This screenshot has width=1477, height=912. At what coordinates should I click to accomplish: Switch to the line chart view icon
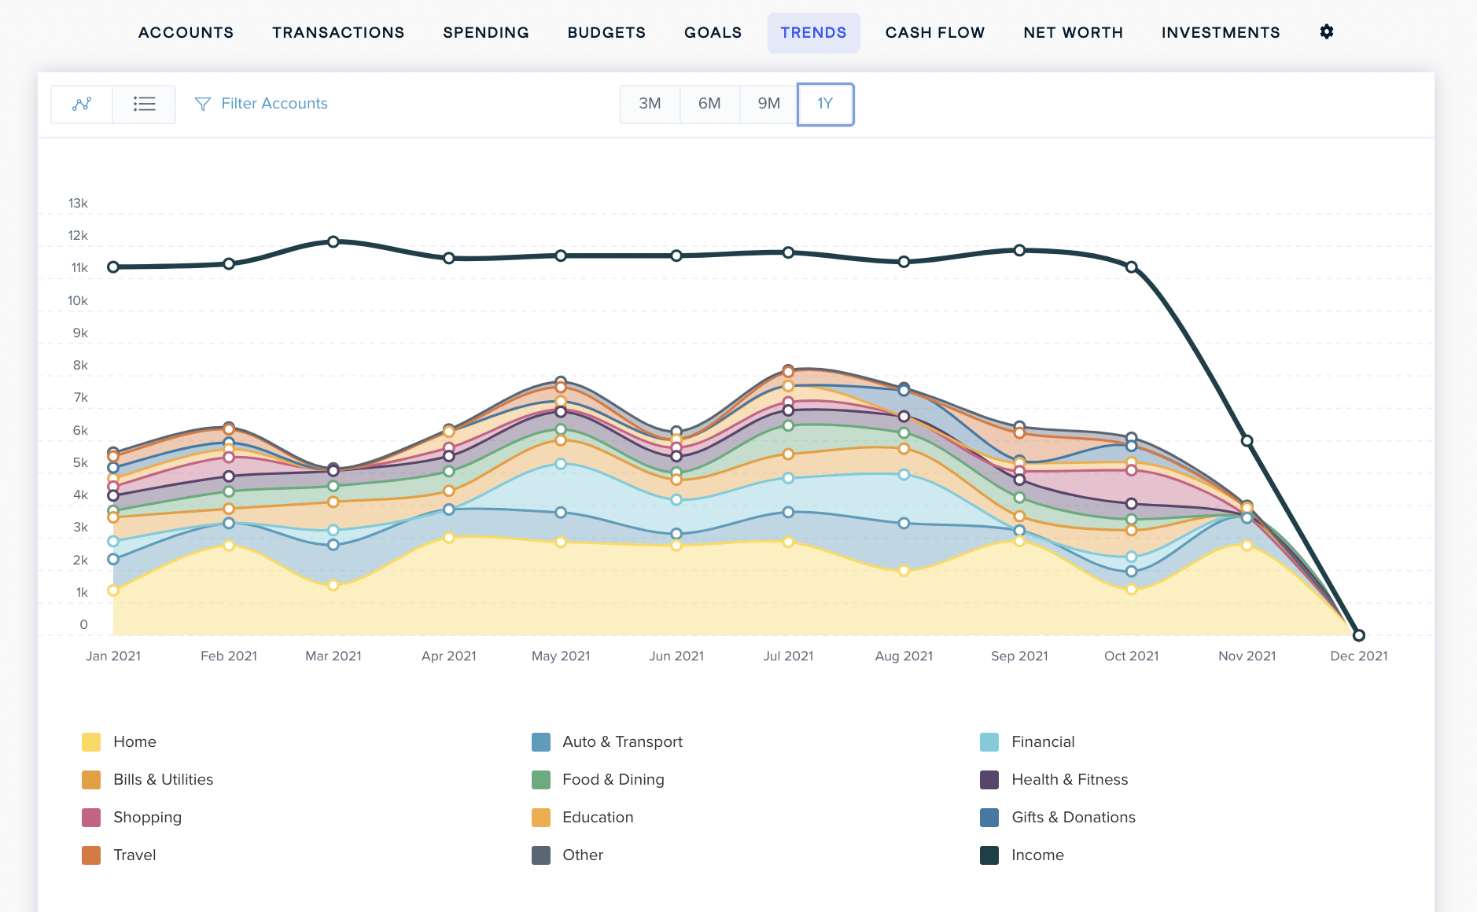tap(82, 104)
